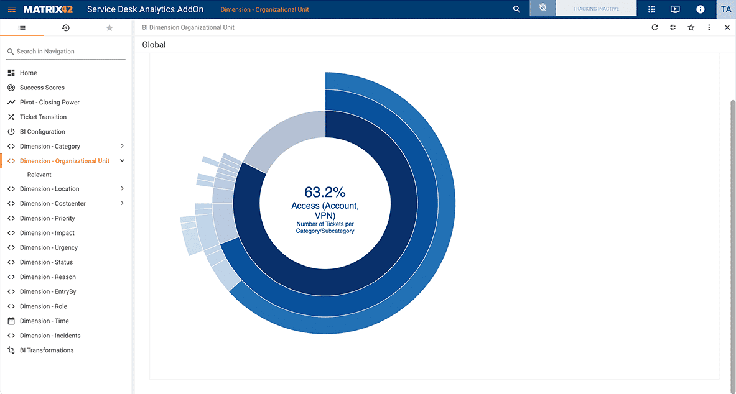The height and width of the screenshot is (394, 736).
Task: Open the information panel icon
Action: [700, 9]
